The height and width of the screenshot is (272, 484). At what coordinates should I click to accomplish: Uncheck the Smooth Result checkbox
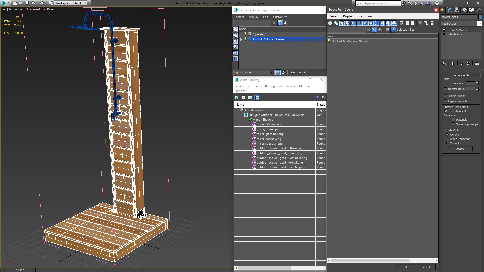(x=445, y=111)
